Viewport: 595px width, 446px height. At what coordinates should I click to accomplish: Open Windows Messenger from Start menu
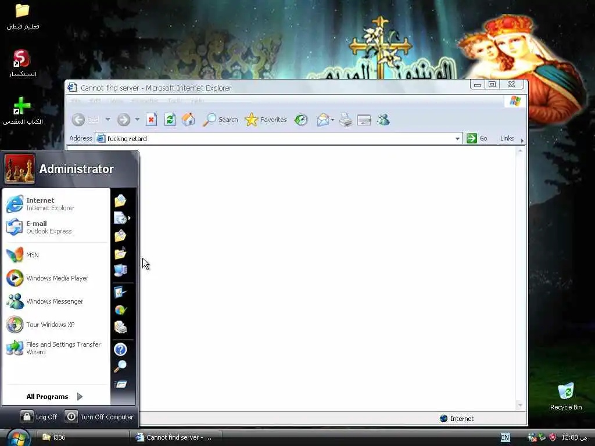(56, 301)
